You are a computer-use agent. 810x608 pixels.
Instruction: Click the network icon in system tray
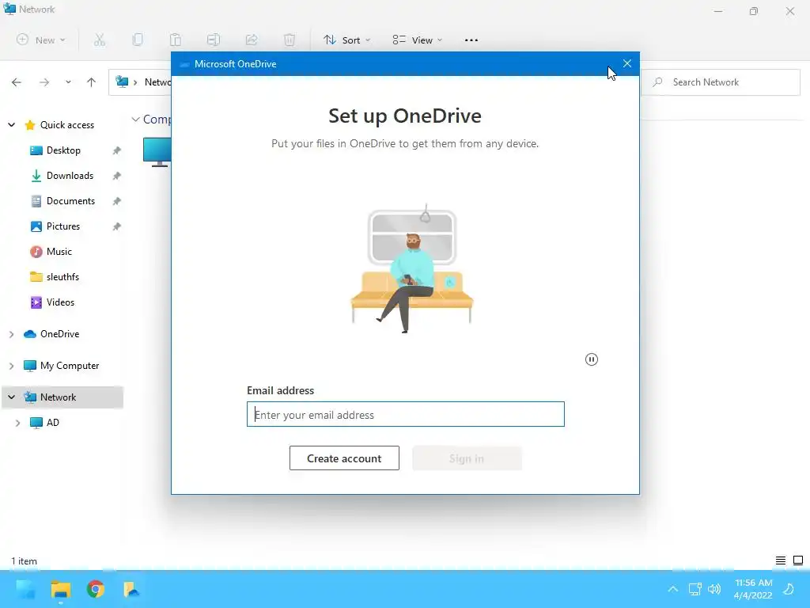point(695,589)
